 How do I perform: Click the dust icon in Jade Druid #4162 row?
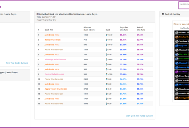tap(106, 45)
